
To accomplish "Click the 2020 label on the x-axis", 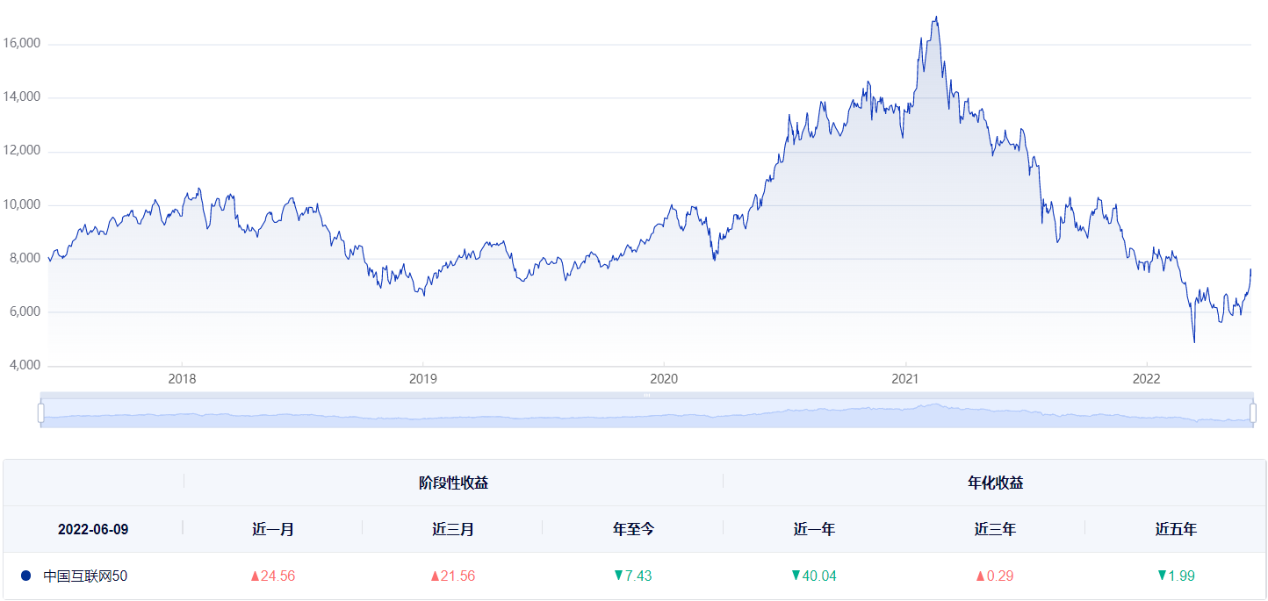I will click(x=664, y=379).
